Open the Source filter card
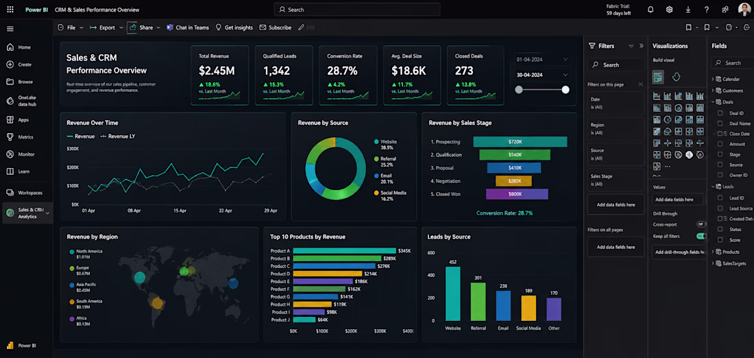 616,154
